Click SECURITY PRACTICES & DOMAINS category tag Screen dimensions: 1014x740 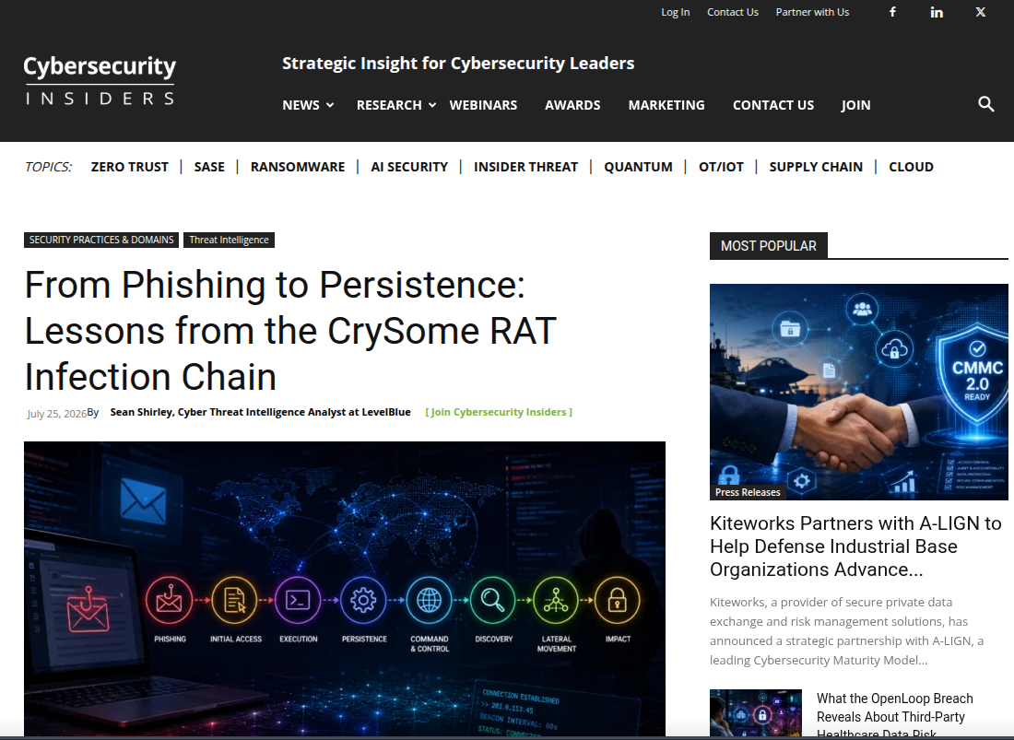tap(101, 240)
